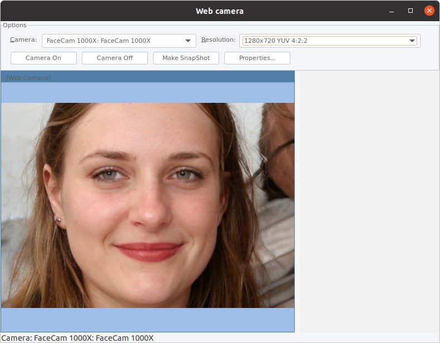
Task: Click the Web camera title bar text
Action: (219, 11)
